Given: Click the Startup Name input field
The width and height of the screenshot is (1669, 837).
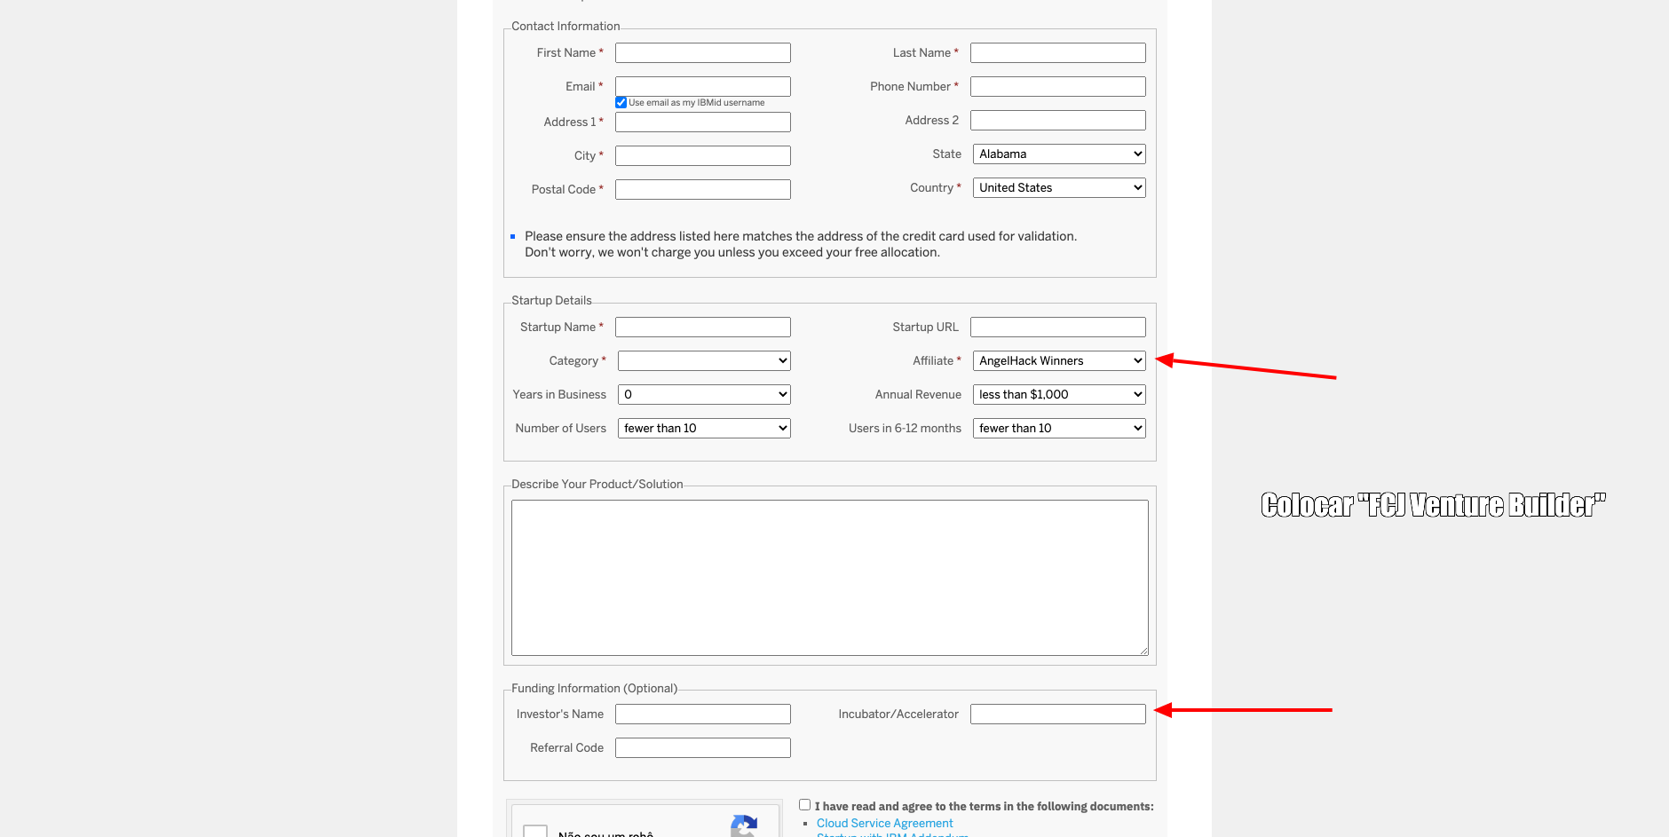Looking at the screenshot, I should coord(702,327).
